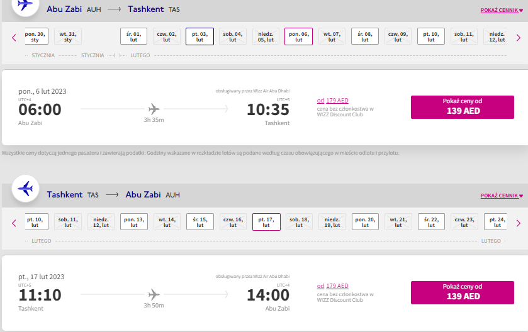Go to earlier return dates using left arrow

click(x=14, y=223)
